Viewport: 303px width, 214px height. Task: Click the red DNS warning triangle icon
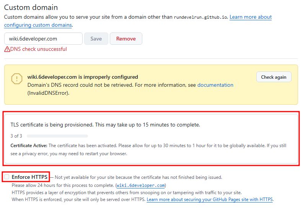[x=7, y=49]
